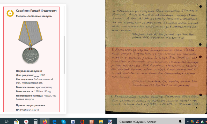Click the Наградной документ section heading
207x124 pixels.
pyautogui.click(x=29, y=71)
